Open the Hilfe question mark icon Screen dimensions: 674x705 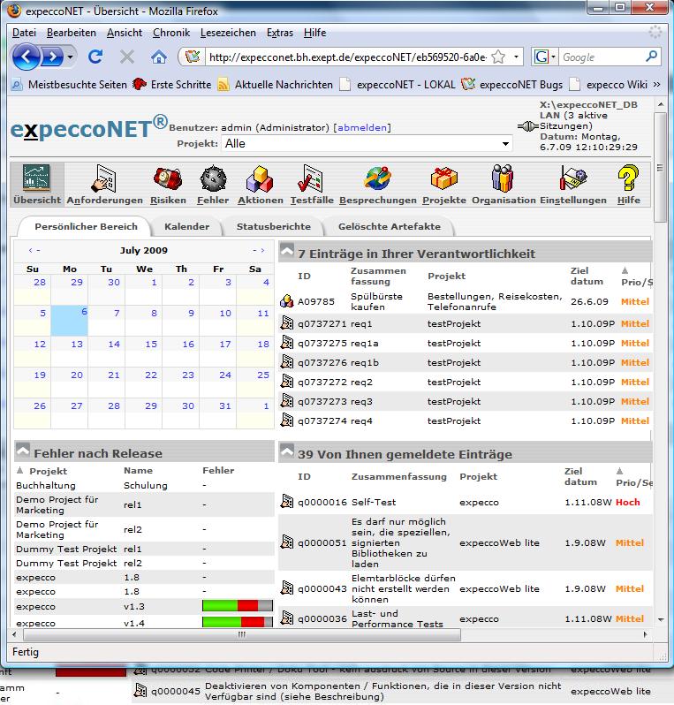point(628,180)
